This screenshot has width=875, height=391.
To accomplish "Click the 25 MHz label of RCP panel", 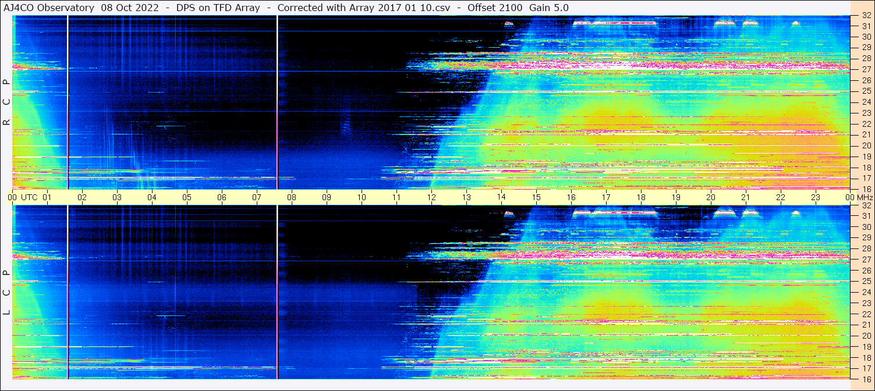I will point(866,91).
